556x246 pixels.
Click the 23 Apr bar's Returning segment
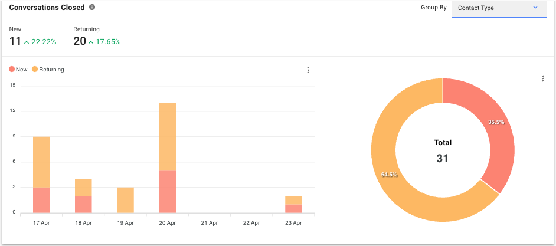293,200
